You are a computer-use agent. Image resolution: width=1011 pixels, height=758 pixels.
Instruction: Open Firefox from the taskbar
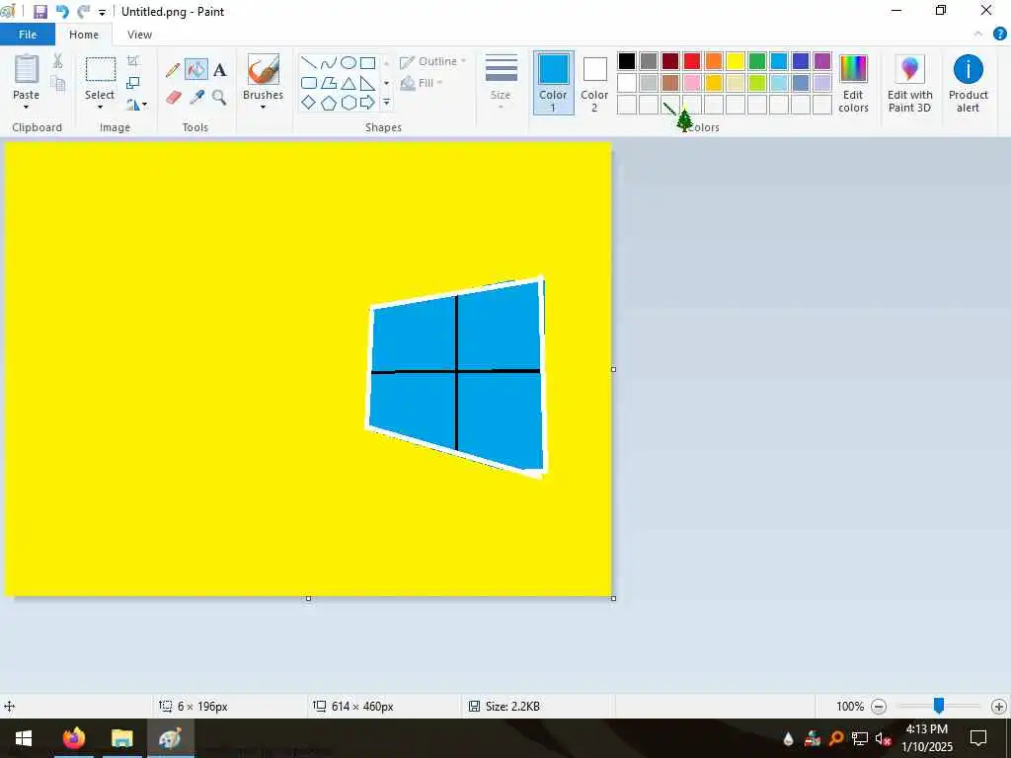[x=73, y=738]
